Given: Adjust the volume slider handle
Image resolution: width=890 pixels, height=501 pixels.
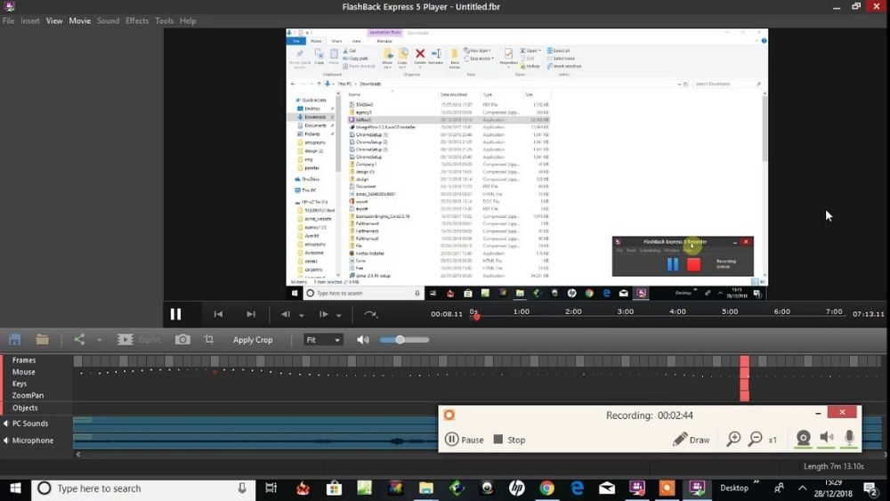Looking at the screenshot, I should coord(400,340).
